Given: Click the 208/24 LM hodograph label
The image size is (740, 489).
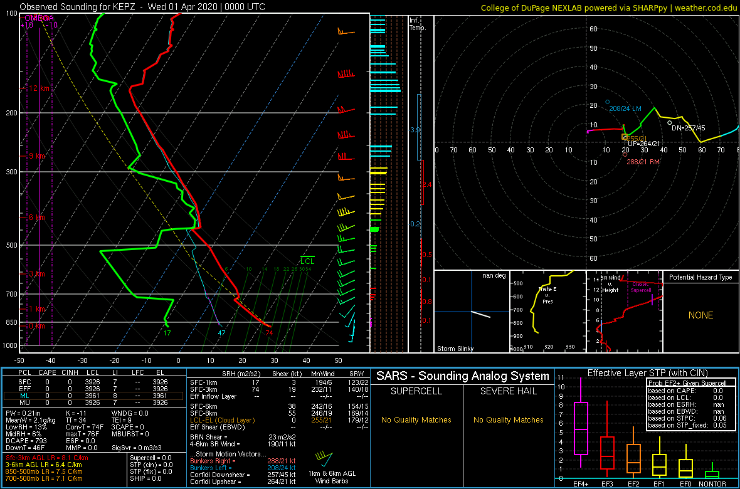Looking at the screenshot, I should (625, 108).
